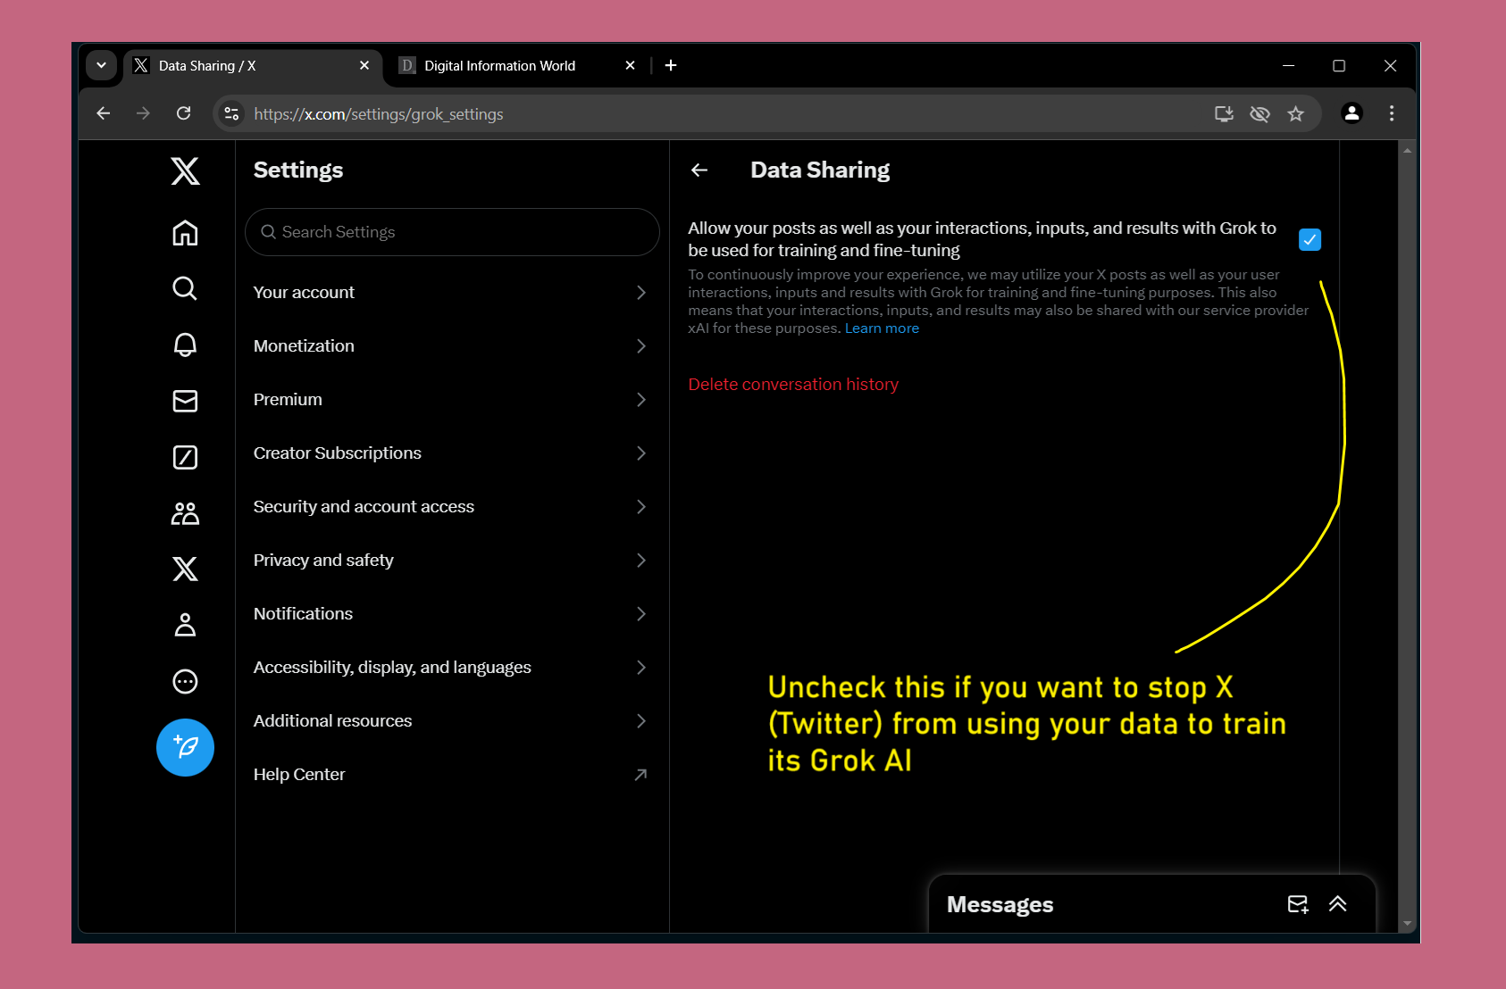Click page vertical scrollbar track
1506x989 pixels.
point(1407,536)
